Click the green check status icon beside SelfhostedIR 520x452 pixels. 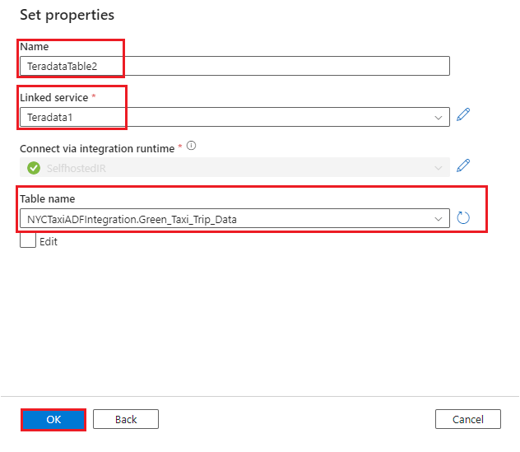tap(34, 168)
